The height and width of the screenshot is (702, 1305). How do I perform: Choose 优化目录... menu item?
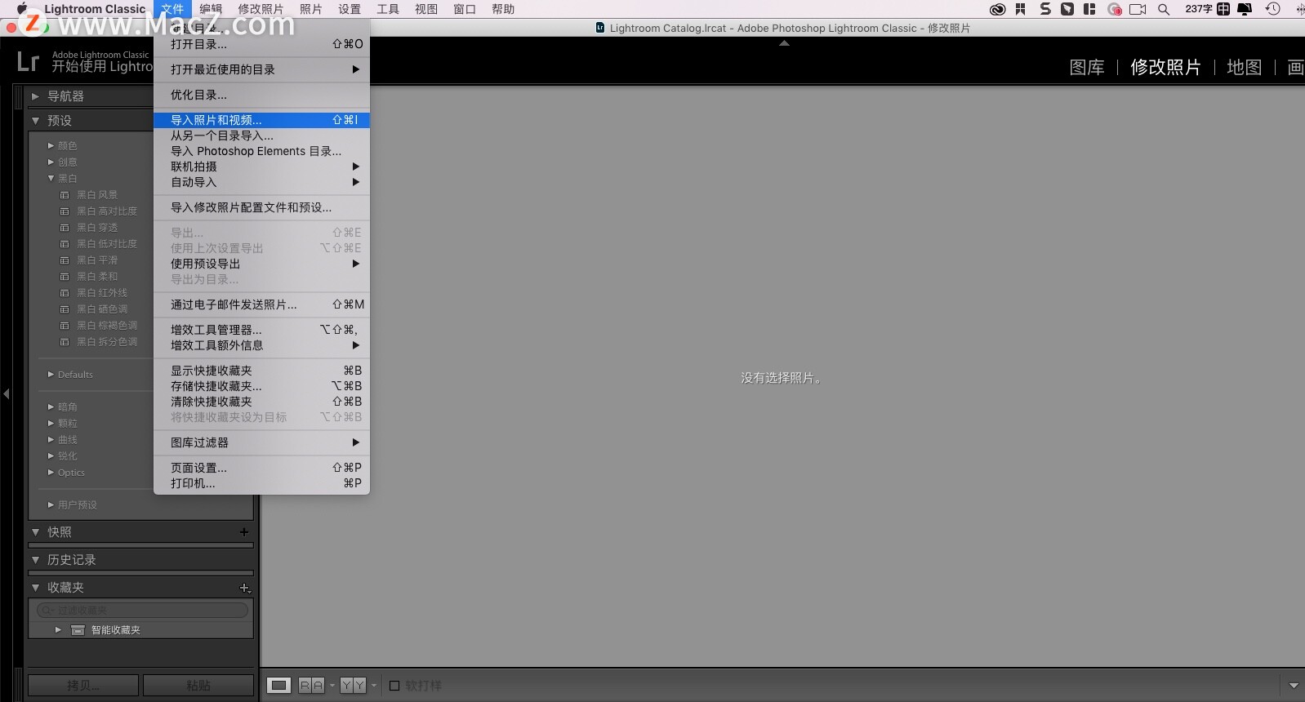tap(261, 95)
